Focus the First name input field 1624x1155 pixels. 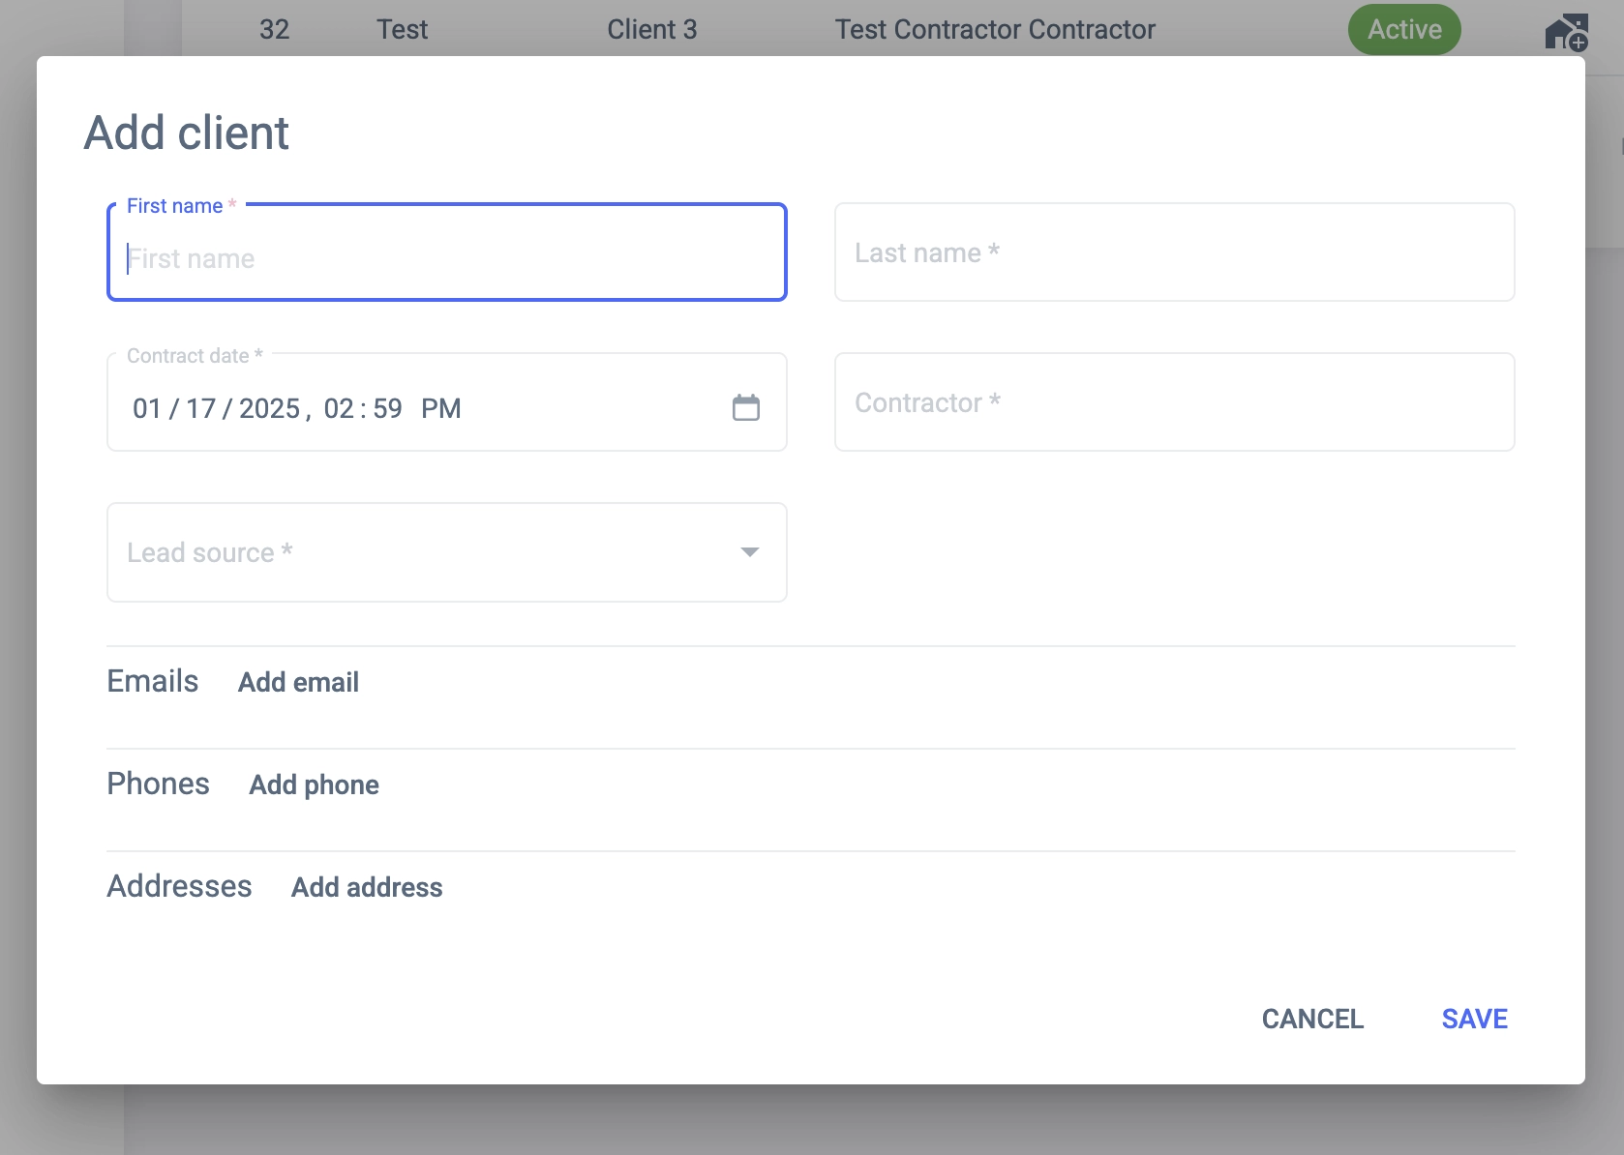(446, 258)
